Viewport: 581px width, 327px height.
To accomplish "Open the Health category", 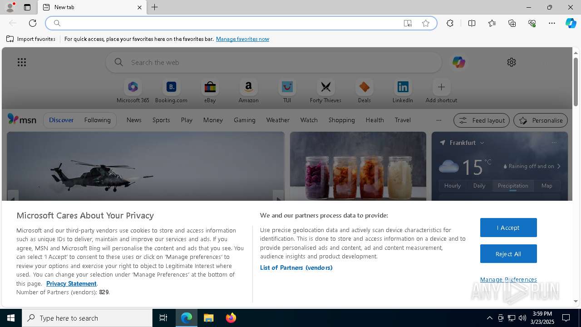I will [x=374, y=120].
